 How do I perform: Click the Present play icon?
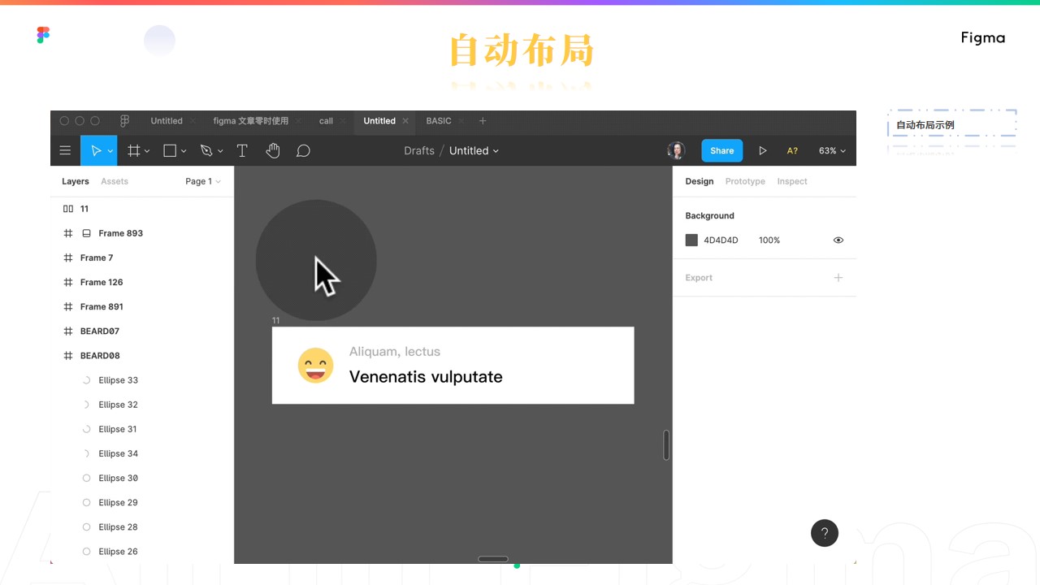coord(762,151)
